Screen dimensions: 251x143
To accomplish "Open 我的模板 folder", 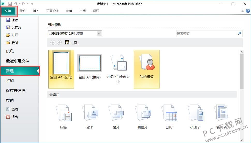I will click(x=147, y=69).
